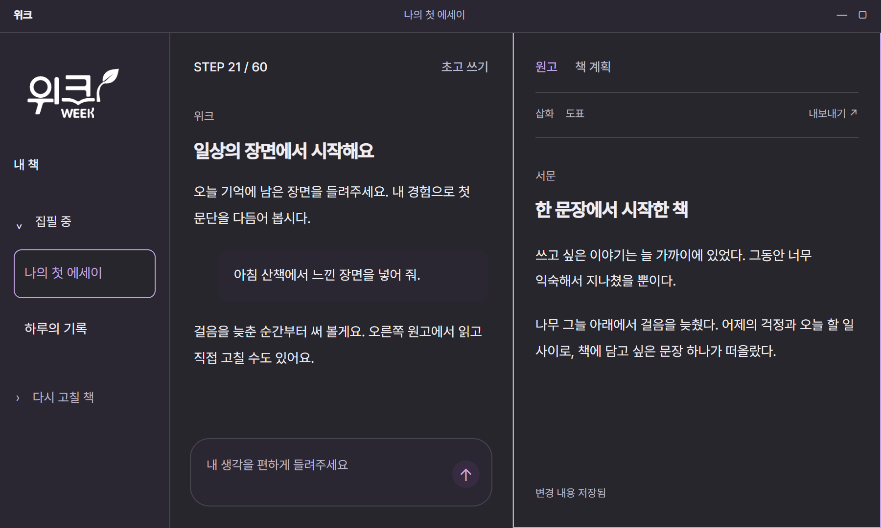Select 나의 첫 에세이 in sidebar
This screenshot has height=528, width=881.
click(x=85, y=273)
